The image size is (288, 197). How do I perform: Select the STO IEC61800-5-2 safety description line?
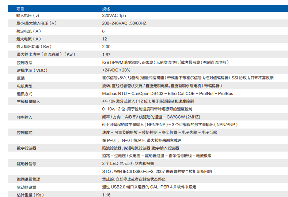[x=157, y=171]
